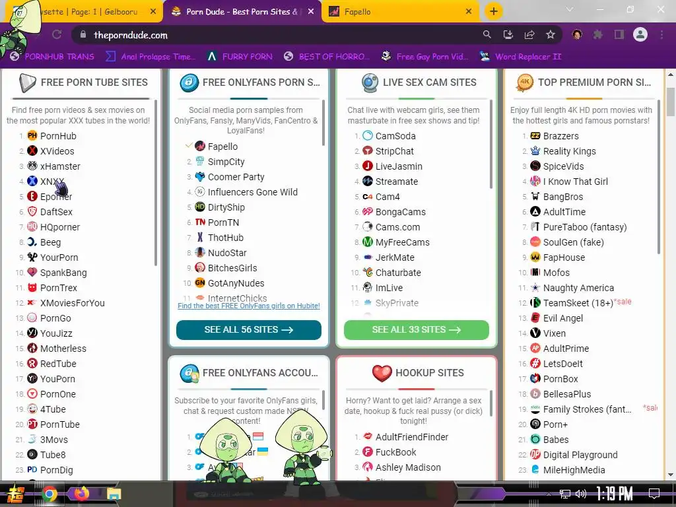Open the Chaturbate link

(398, 273)
